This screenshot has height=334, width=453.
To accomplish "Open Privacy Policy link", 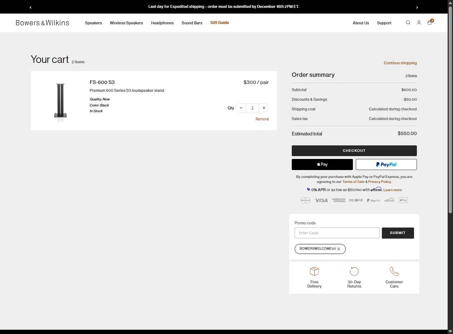I will pos(379,182).
